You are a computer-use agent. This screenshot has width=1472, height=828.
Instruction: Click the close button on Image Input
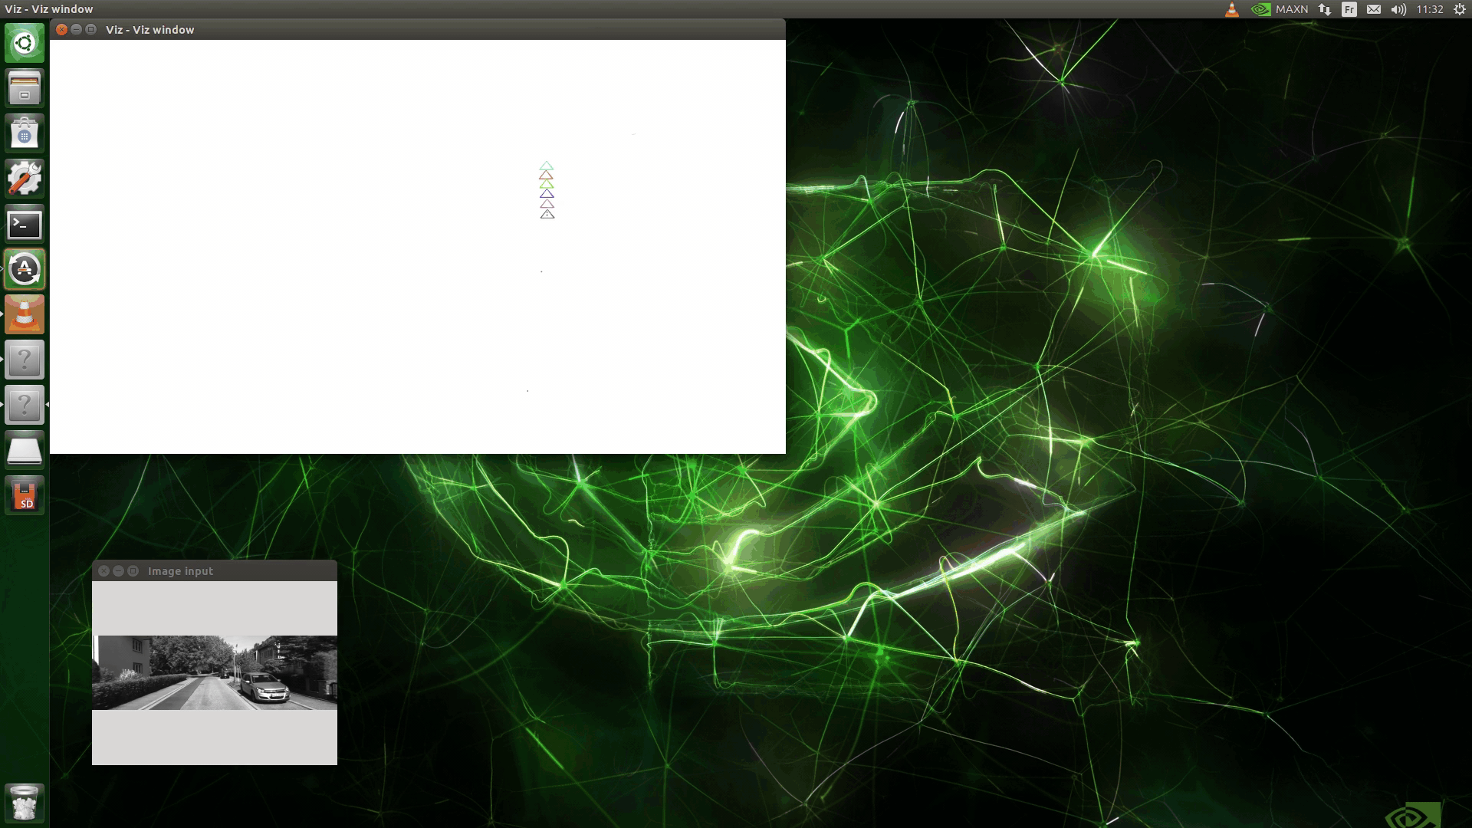pos(103,571)
